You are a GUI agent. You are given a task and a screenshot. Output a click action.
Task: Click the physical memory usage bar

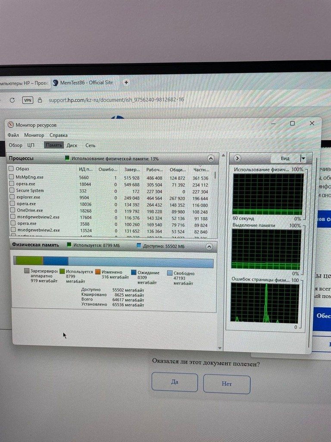[x=113, y=261]
